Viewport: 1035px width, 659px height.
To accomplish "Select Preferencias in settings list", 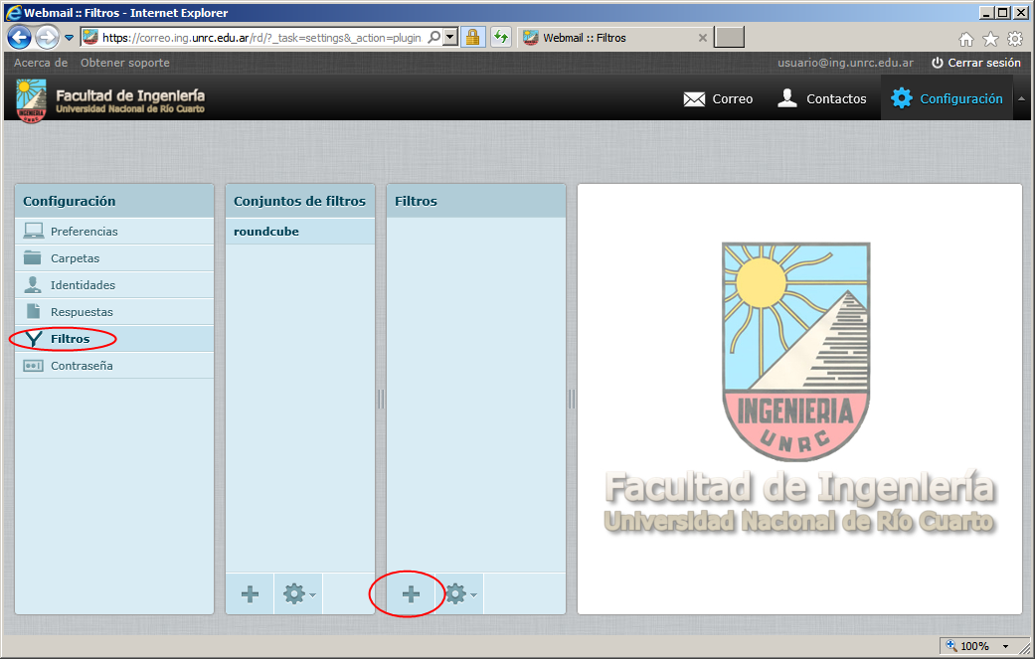I will click(x=114, y=232).
